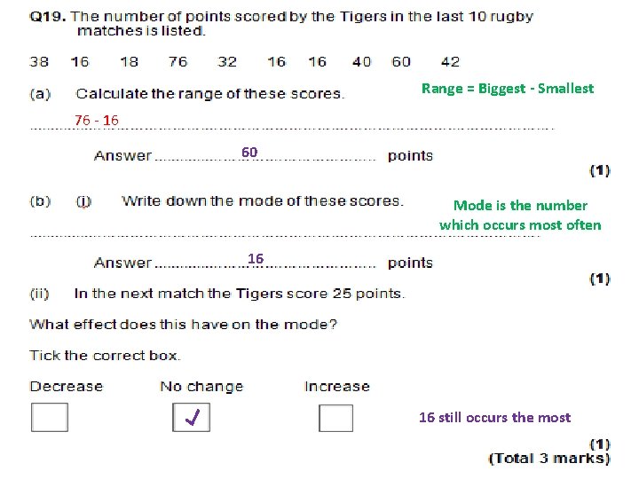Click the mode answer field showing 16
Image resolution: width=639 pixels, height=479 pixels.
pyautogui.click(x=265, y=262)
